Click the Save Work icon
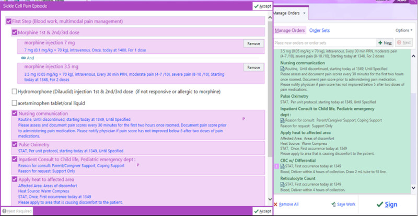The height and width of the screenshot is (216, 418). tap(333, 204)
